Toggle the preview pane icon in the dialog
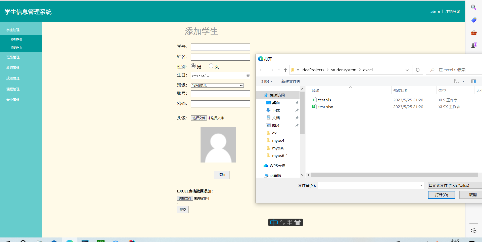Viewport: 482px width, 242px height. click(474, 81)
